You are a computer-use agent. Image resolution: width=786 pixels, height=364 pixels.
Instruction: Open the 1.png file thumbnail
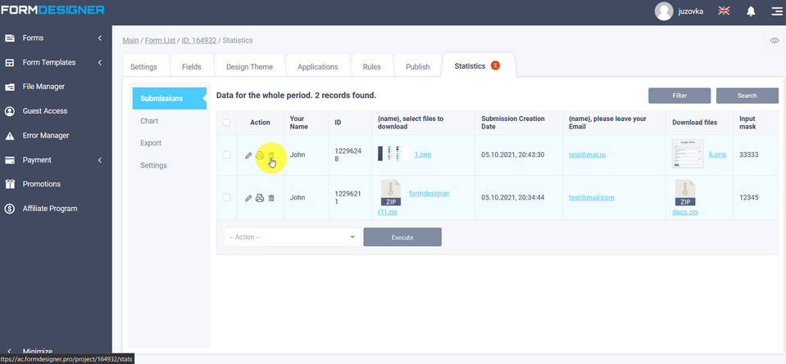point(392,154)
